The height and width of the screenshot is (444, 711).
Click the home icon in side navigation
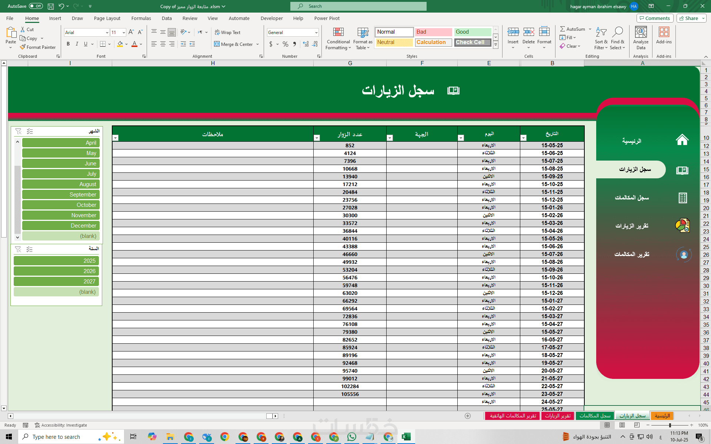(x=682, y=140)
